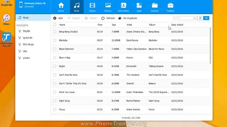Check the box for Blow A Bag
227x127 pixels.
pos(55,58)
